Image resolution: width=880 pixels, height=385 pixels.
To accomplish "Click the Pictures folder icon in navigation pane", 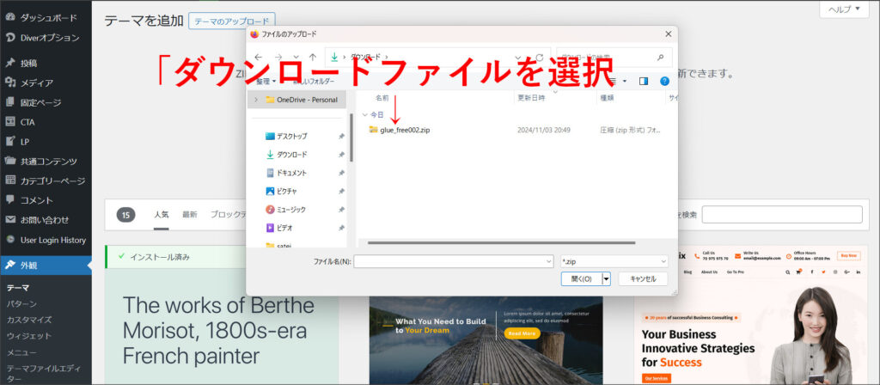I will pyautogui.click(x=270, y=191).
